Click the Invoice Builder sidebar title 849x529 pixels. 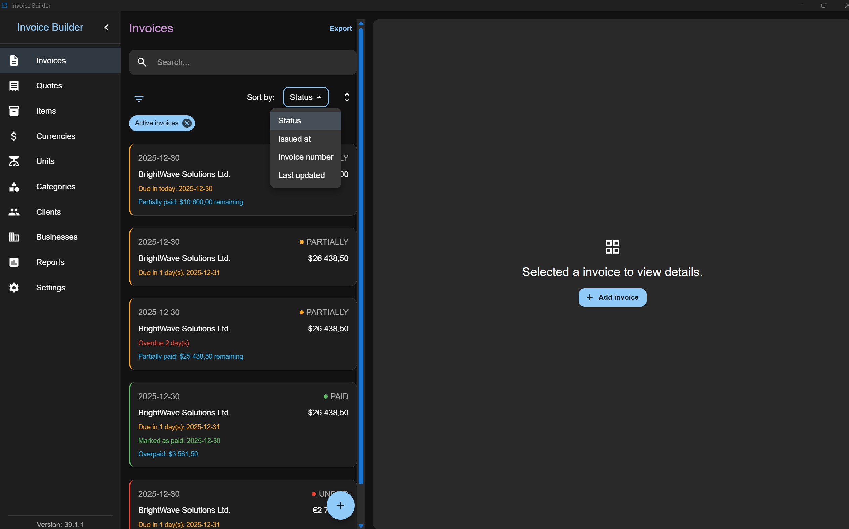50,27
